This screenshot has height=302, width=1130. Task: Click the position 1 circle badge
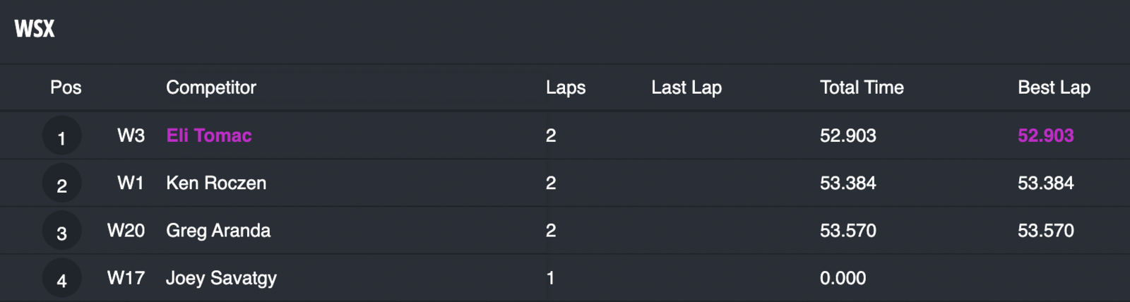[x=61, y=136]
